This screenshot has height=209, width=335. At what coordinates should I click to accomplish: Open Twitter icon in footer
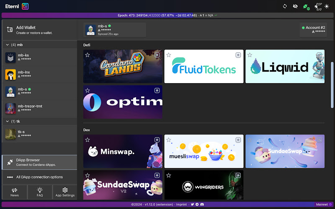pyautogui.click(x=192, y=204)
